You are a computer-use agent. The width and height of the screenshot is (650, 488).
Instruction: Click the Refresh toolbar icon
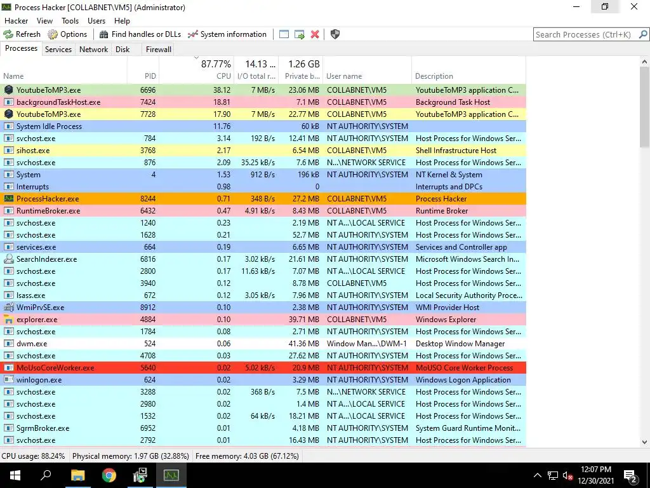(x=8, y=34)
